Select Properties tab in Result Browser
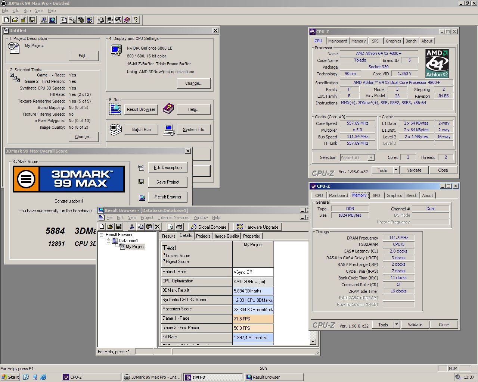 tap(252, 236)
